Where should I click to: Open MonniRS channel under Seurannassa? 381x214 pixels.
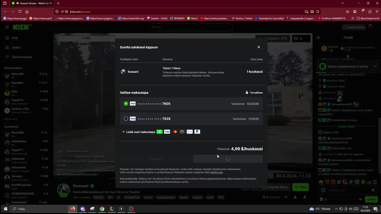pos(27,75)
